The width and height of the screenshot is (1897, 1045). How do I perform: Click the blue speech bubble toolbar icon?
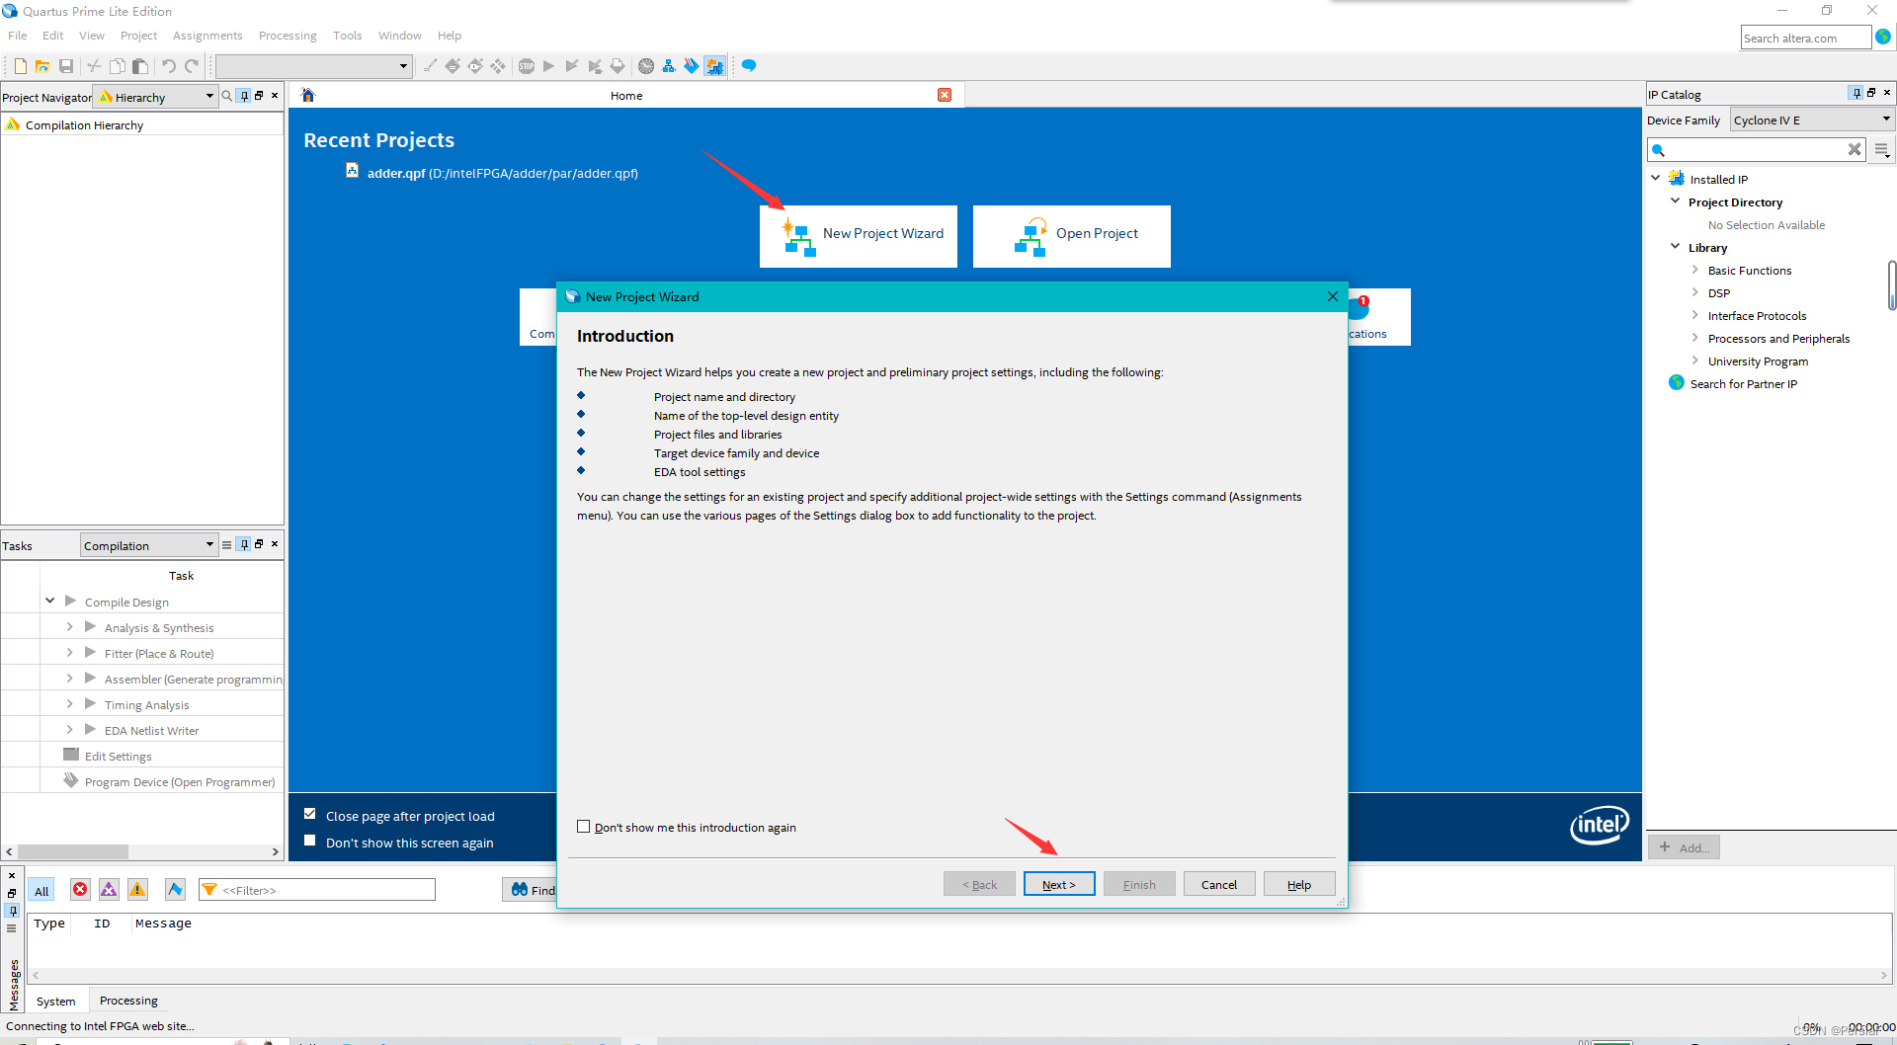click(749, 66)
